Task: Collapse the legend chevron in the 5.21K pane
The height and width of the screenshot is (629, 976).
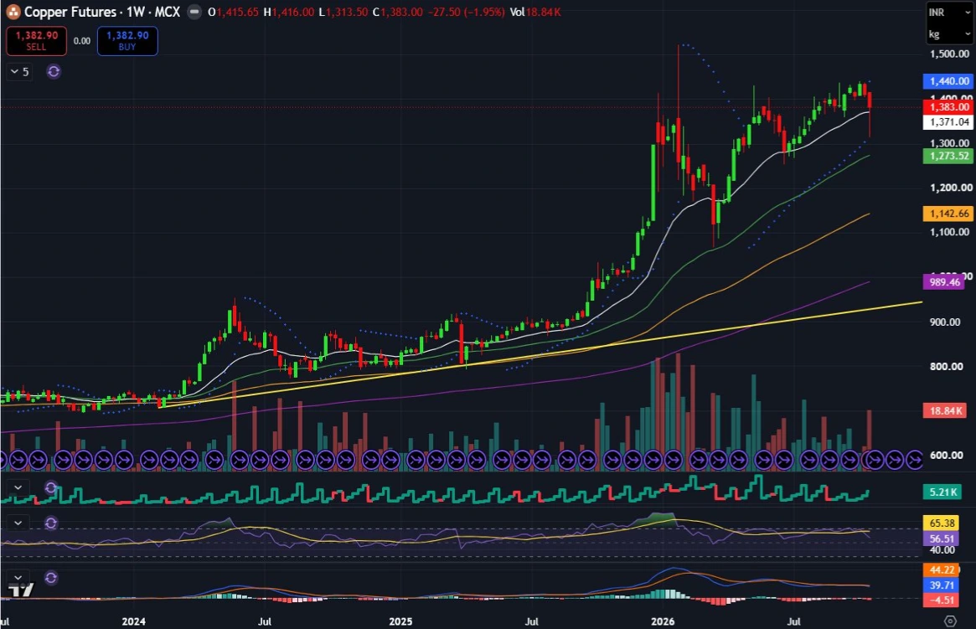Action: click(18, 487)
